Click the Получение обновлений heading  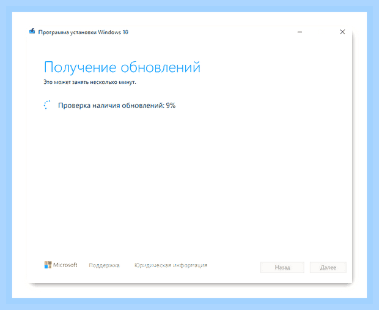pos(122,67)
